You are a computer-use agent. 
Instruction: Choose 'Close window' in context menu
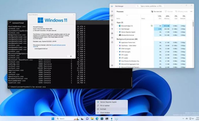[x=112, y=113]
